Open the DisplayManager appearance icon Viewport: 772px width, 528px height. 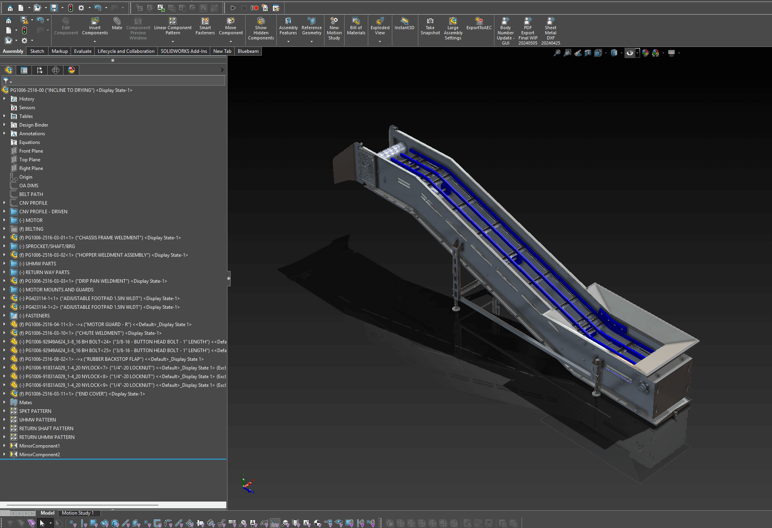71,70
